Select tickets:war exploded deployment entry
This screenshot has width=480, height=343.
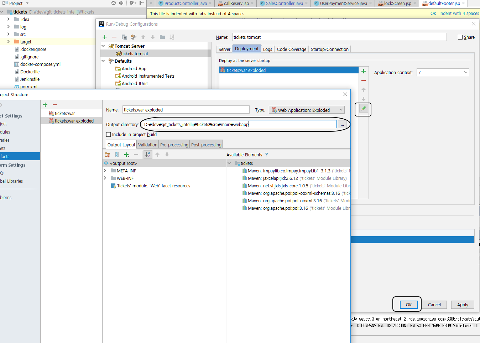289,70
